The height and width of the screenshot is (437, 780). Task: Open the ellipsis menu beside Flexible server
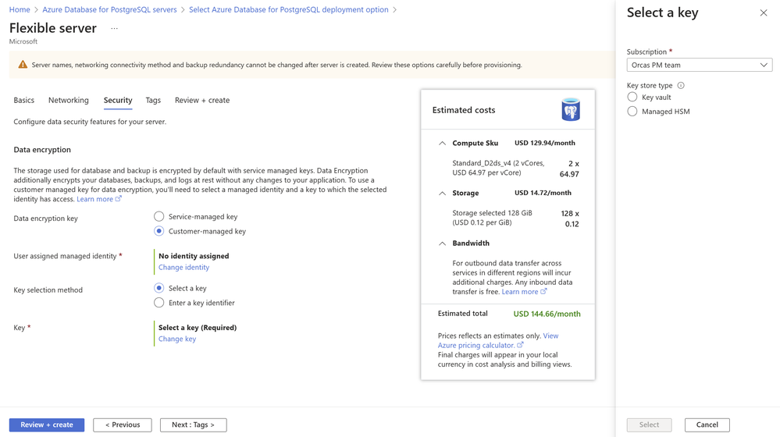tap(115, 28)
